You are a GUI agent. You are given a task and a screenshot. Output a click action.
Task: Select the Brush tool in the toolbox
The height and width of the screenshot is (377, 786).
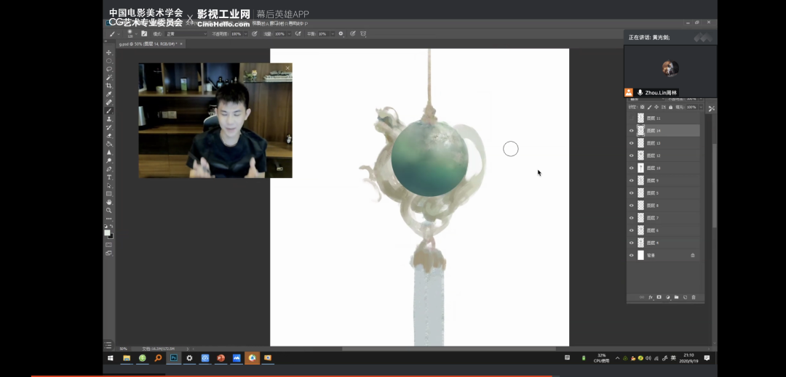point(109,110)
